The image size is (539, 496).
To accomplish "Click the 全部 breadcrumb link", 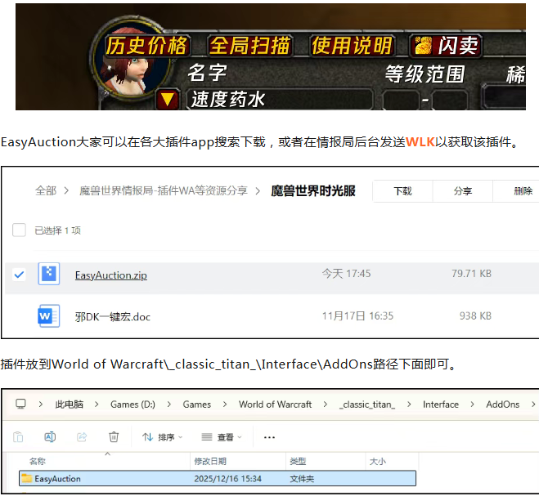I will (46, 190).
